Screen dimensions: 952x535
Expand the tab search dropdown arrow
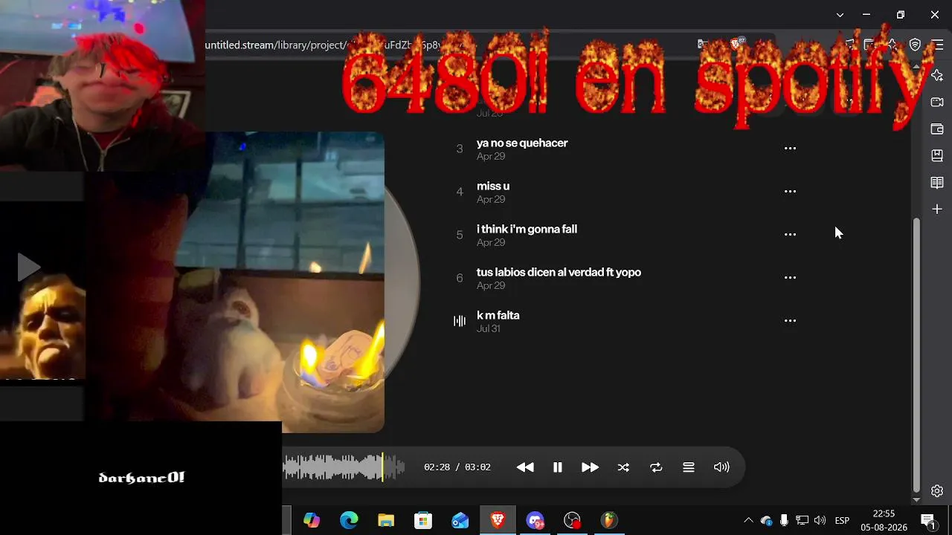[x=840, y=15]
